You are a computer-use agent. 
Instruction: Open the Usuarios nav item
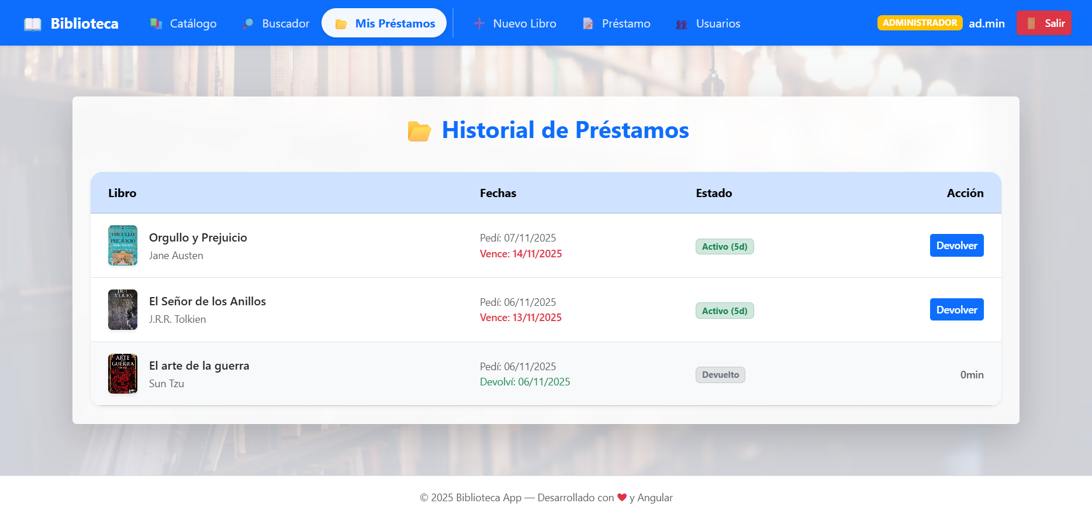pyautogui.click(x=708, y=23)
